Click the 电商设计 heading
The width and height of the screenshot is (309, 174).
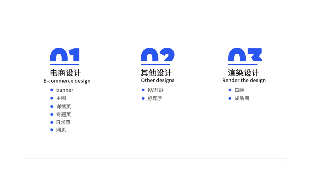65,73
